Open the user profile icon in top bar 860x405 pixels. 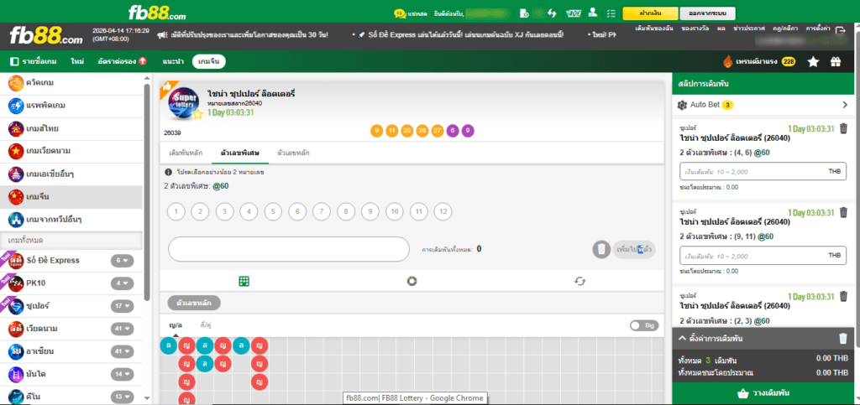click(x=592, y=13)
